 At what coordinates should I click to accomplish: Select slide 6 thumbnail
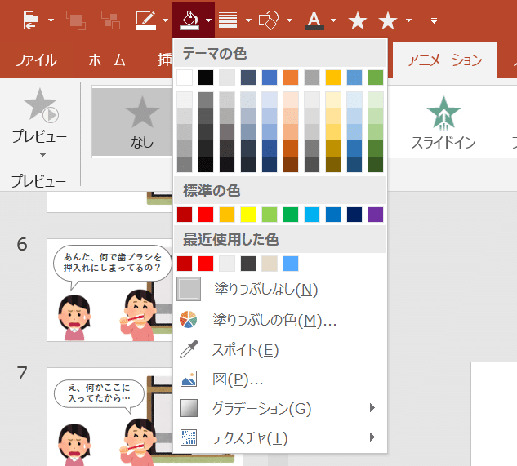(x=109, y=290)
